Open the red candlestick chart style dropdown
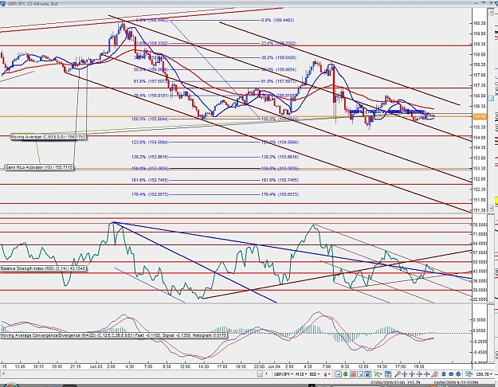The height and width of the screenshot is (387, 498). coord(327,374)
